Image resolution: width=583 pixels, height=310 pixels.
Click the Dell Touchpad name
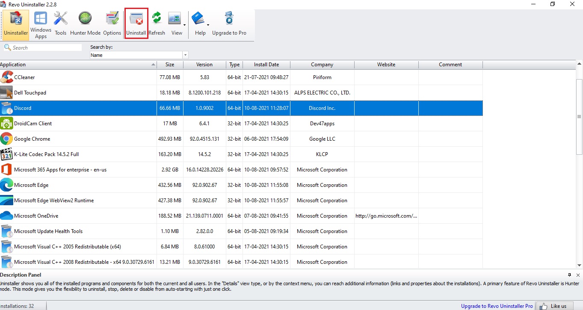coord(30,93)
